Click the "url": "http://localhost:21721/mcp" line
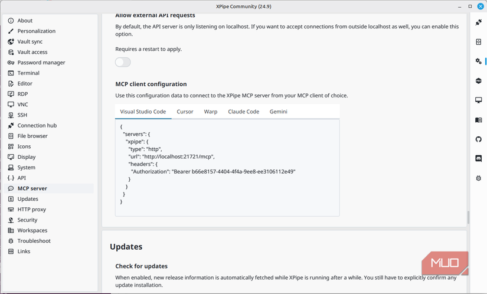This screenshot has width=487, height=294. (171, 156)
